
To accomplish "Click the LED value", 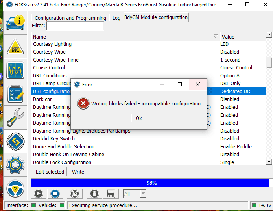I will coord(224,44).
